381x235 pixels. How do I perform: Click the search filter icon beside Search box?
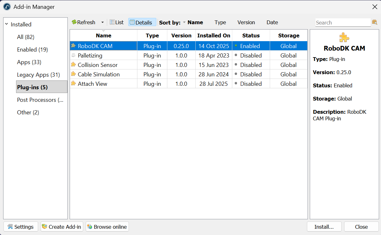click(375, 22)
